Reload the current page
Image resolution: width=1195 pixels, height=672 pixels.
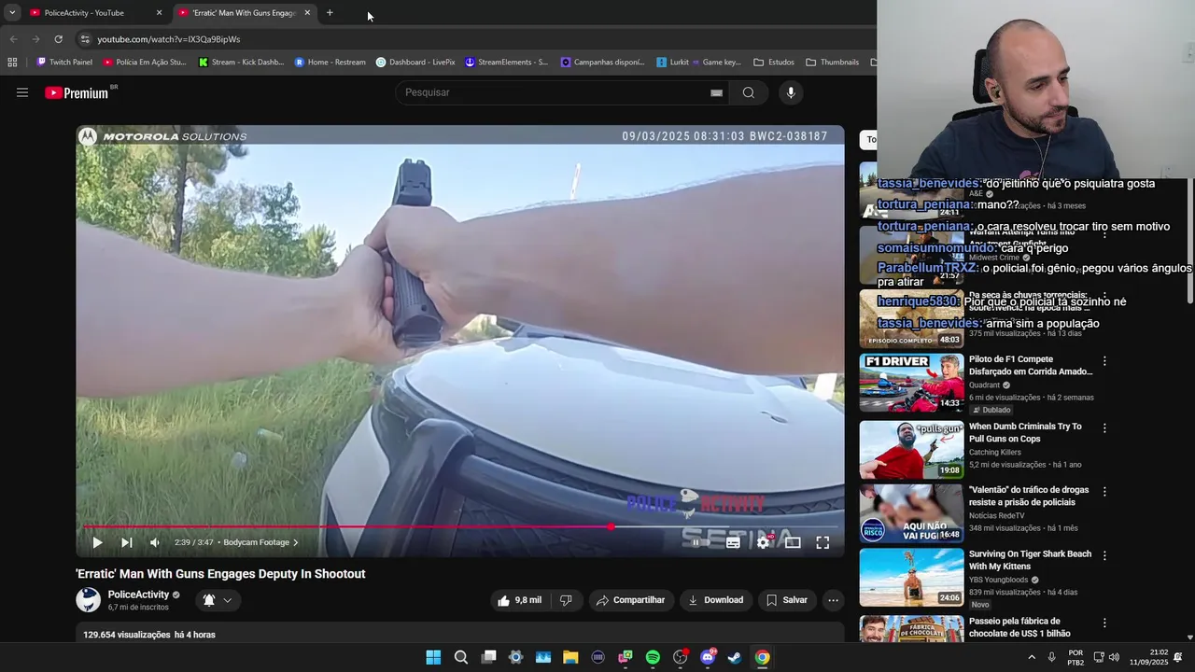point(58,39)
